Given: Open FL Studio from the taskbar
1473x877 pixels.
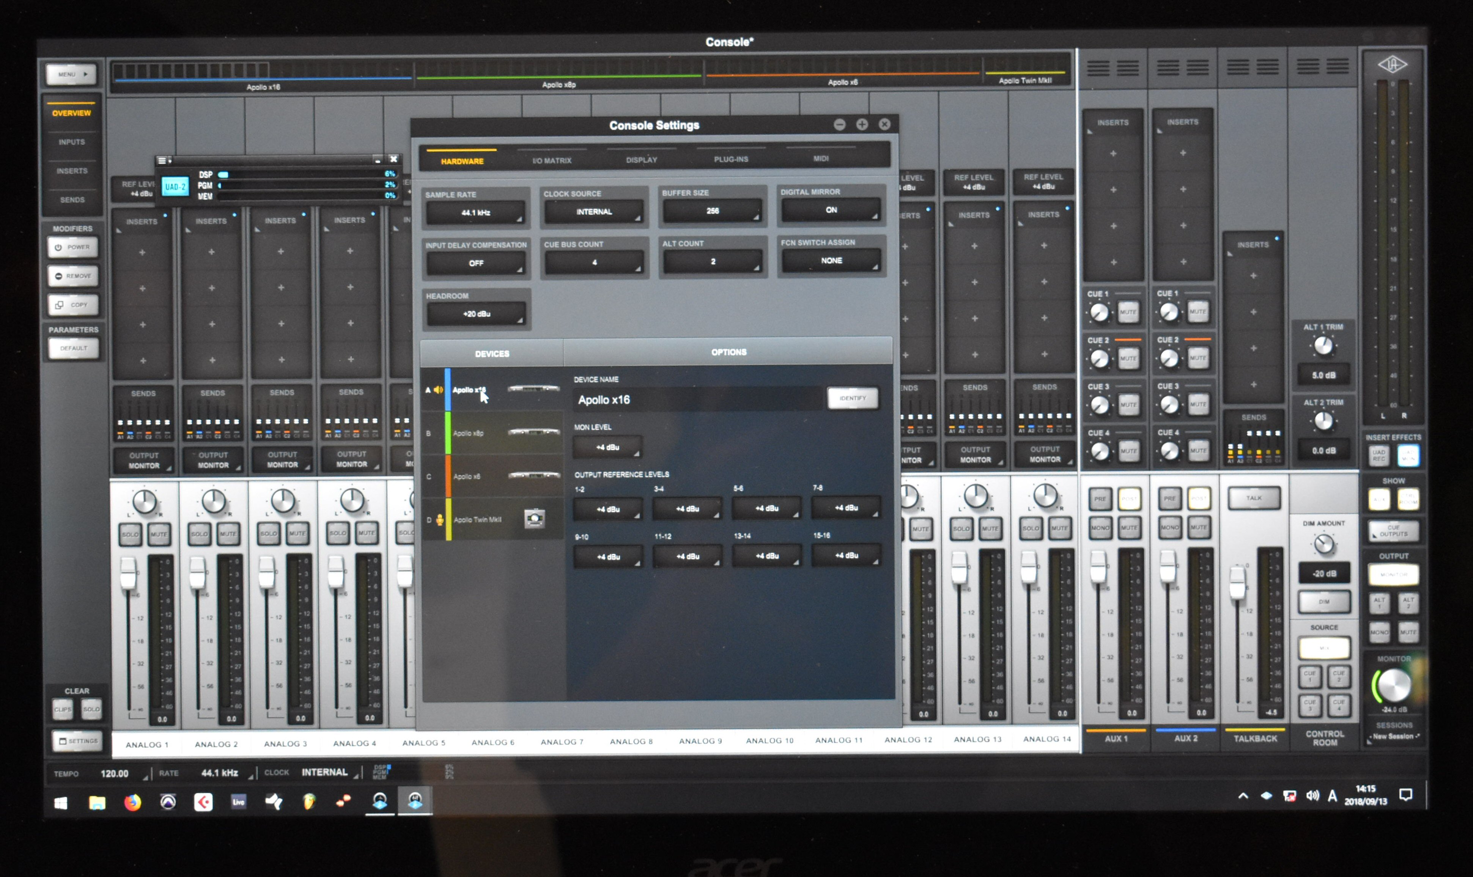Looking at the screenshot, I should [x=308, y=802].
